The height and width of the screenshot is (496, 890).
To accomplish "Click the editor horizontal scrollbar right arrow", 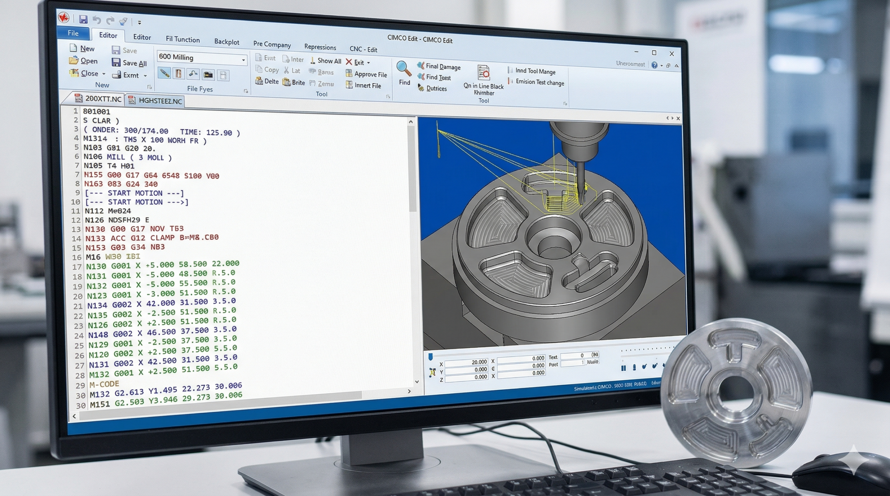I will (x=409, y=391).
